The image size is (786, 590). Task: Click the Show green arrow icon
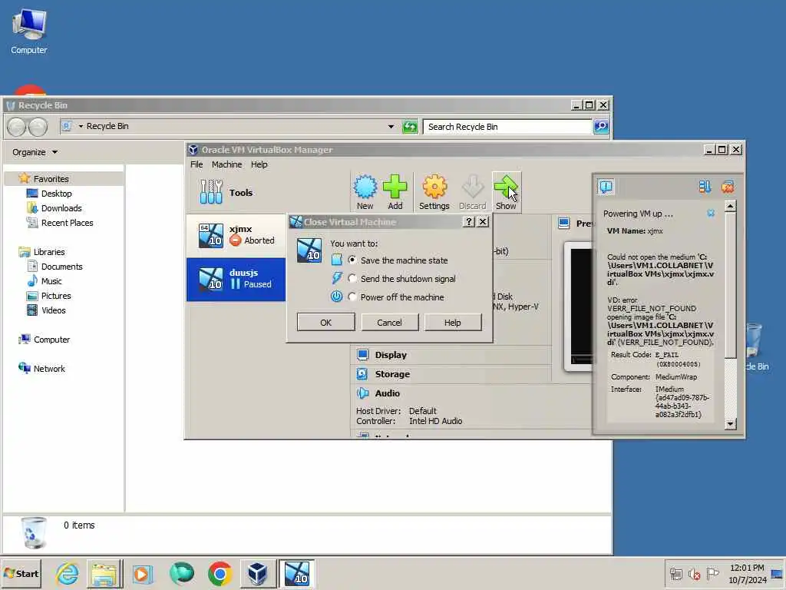pos(507,192)
